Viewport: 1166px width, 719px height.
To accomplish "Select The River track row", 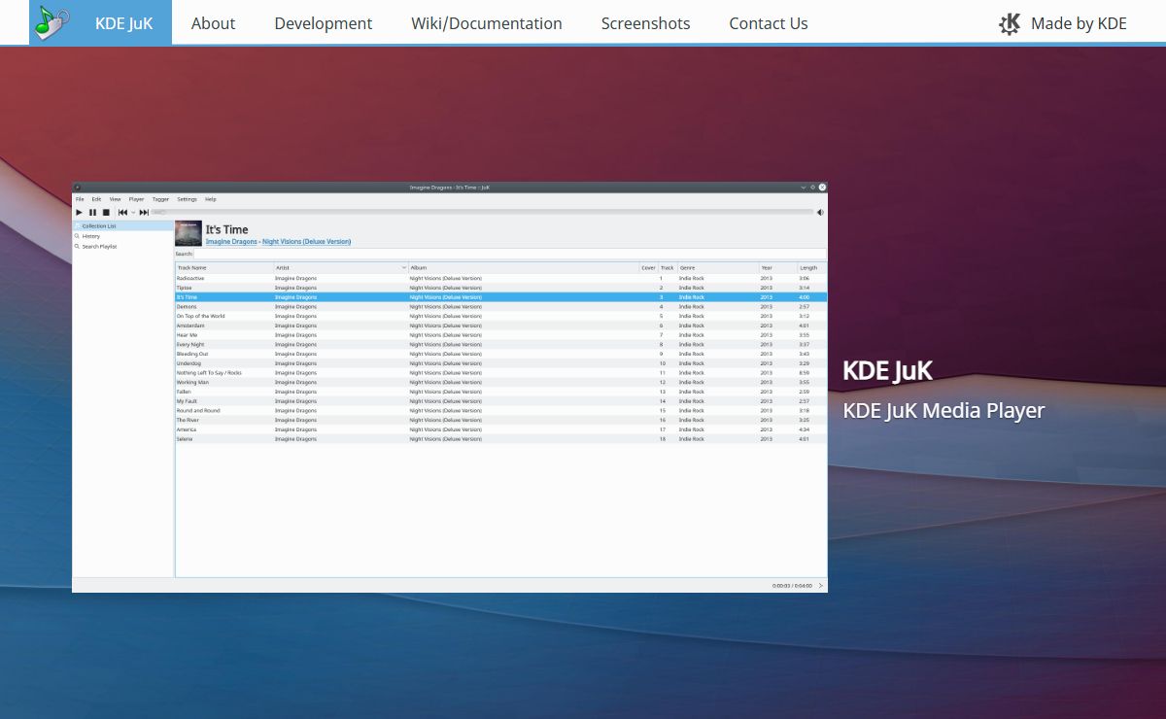I will (x=501, y=421).
